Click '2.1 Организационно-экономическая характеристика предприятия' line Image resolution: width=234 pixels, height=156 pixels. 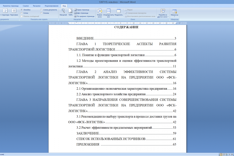(126, 89)
